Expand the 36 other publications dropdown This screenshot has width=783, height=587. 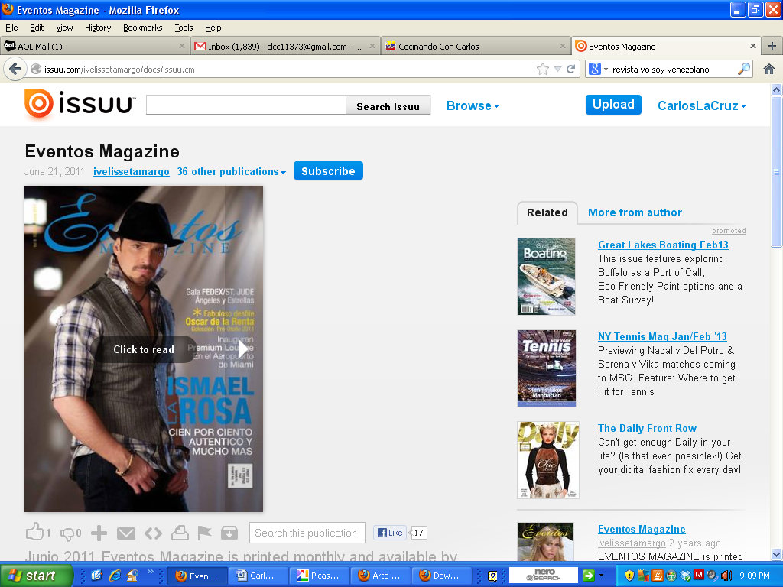click(x=231, y=172)
